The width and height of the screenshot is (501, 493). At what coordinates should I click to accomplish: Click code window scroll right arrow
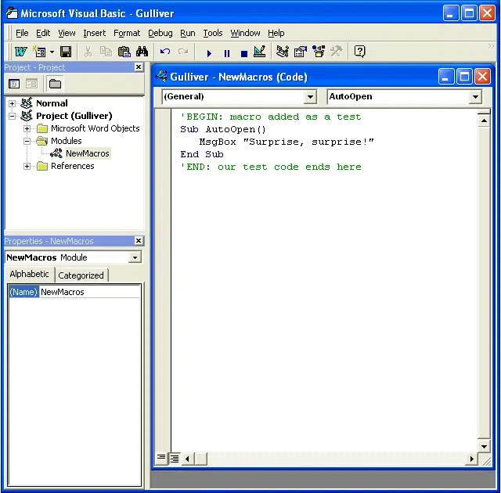coord(471,459)
